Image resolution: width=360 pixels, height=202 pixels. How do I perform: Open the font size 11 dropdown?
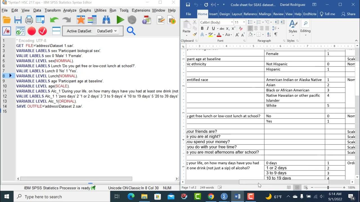pyautogui.click(x=244, y=22)
